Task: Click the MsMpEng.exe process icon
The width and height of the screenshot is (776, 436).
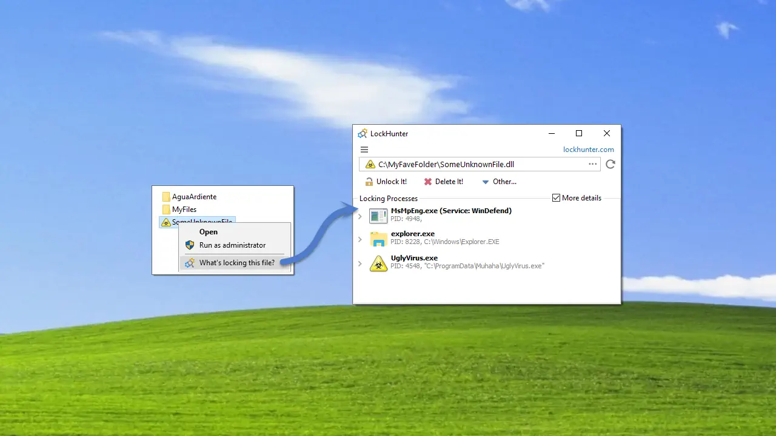Action: 378,216
